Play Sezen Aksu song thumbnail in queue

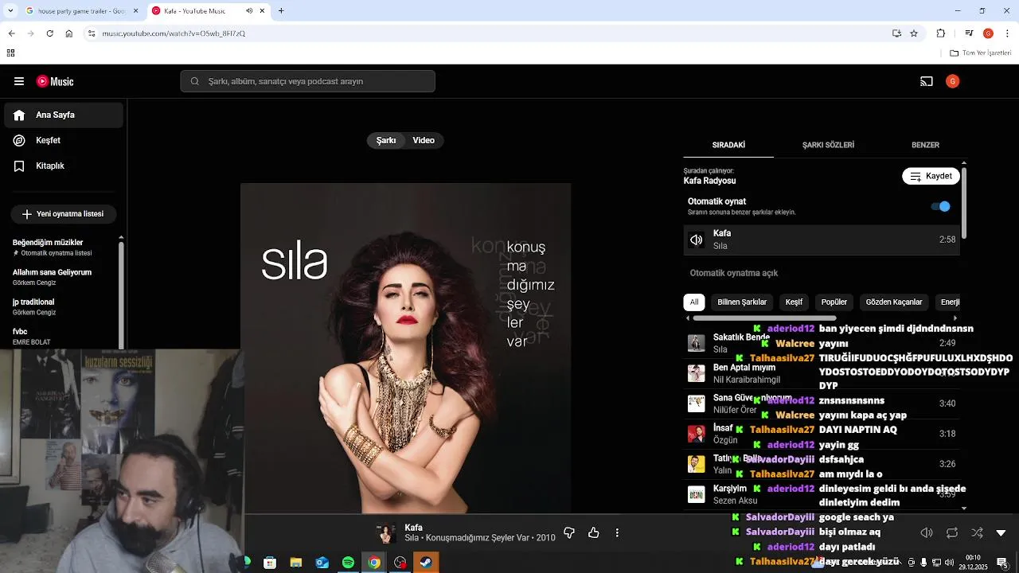pos(697,494)
